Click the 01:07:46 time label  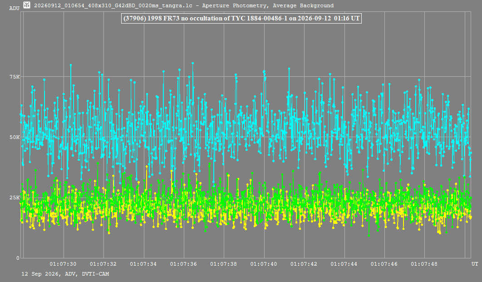point(384,264)
